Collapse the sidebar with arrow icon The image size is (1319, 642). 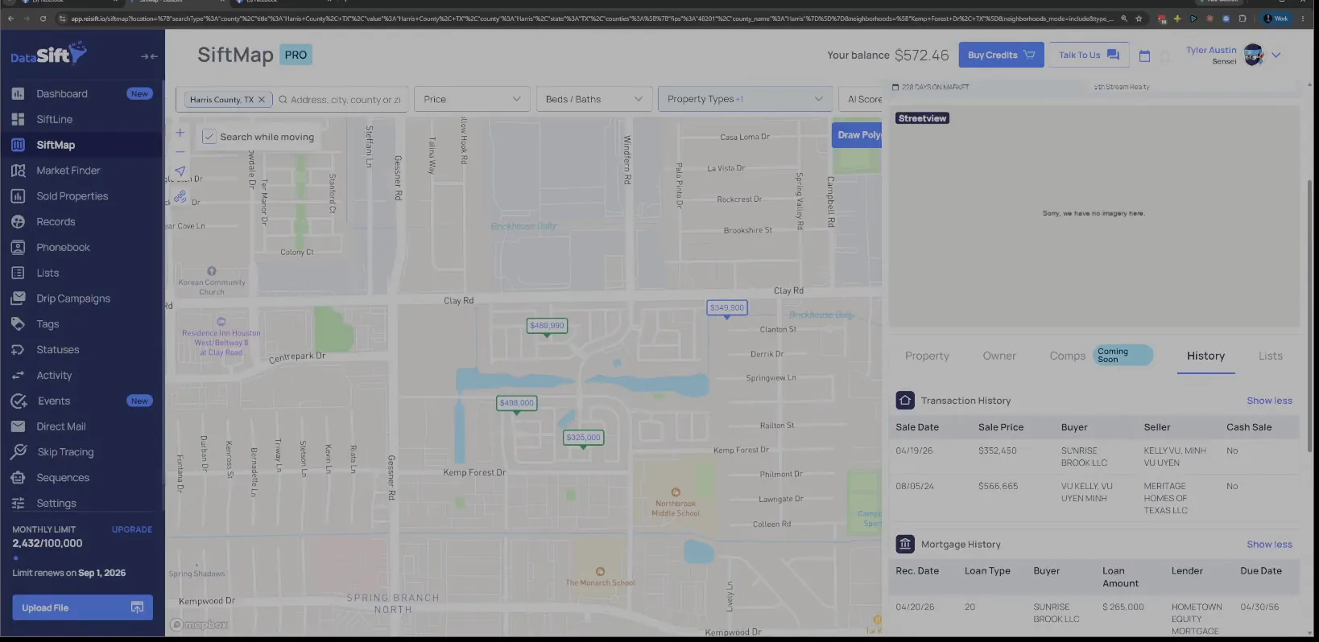(x=149, y=56)
